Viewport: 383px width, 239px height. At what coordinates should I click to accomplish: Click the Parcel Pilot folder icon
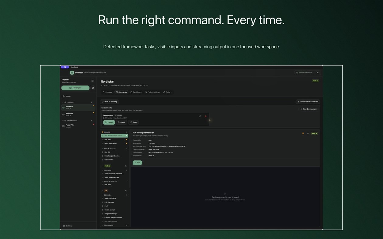point(63,126)
